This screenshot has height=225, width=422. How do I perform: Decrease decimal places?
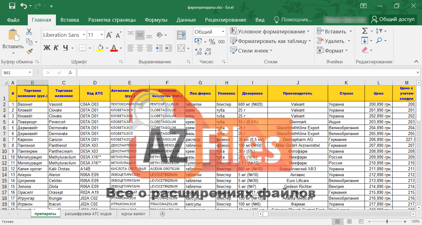pos(208,51)
